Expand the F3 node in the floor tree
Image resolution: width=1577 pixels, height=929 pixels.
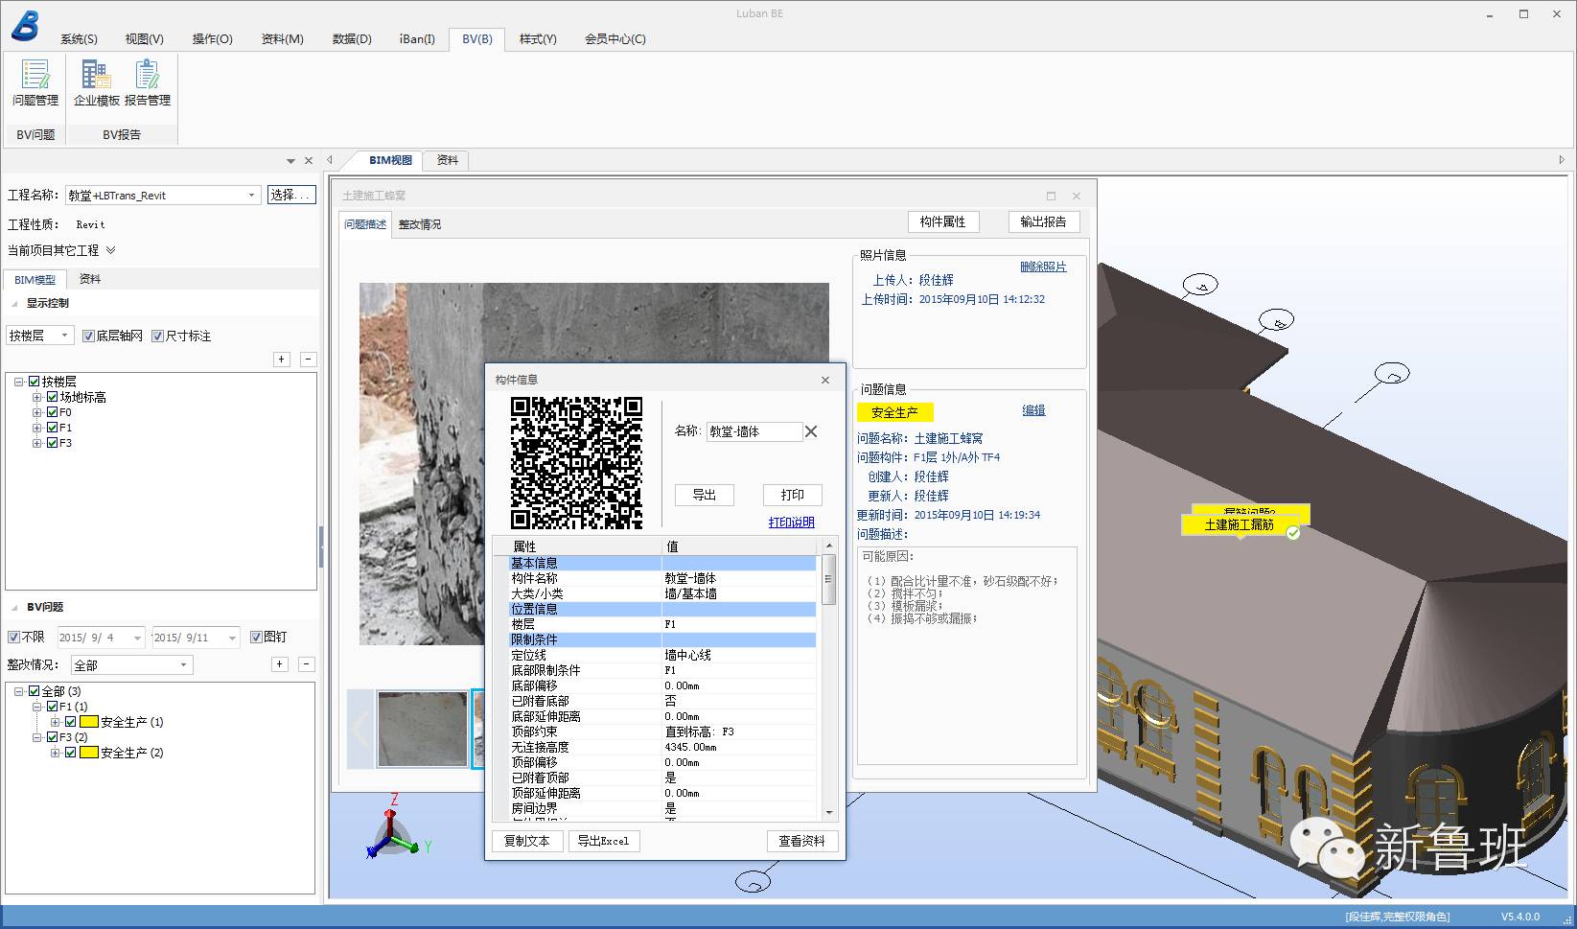tap(37, 443)
